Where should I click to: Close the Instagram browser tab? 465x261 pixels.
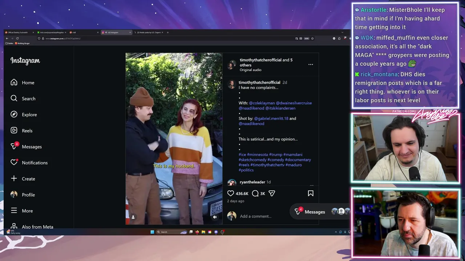tap(130, 32)
